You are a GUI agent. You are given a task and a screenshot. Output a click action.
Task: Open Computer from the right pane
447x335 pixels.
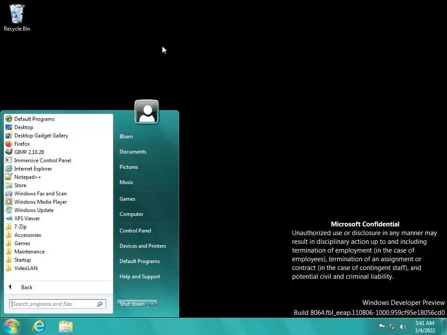point(131,214)
